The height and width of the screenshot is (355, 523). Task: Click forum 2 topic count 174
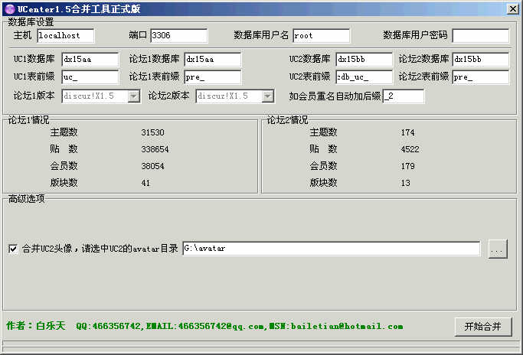point(407,132)
